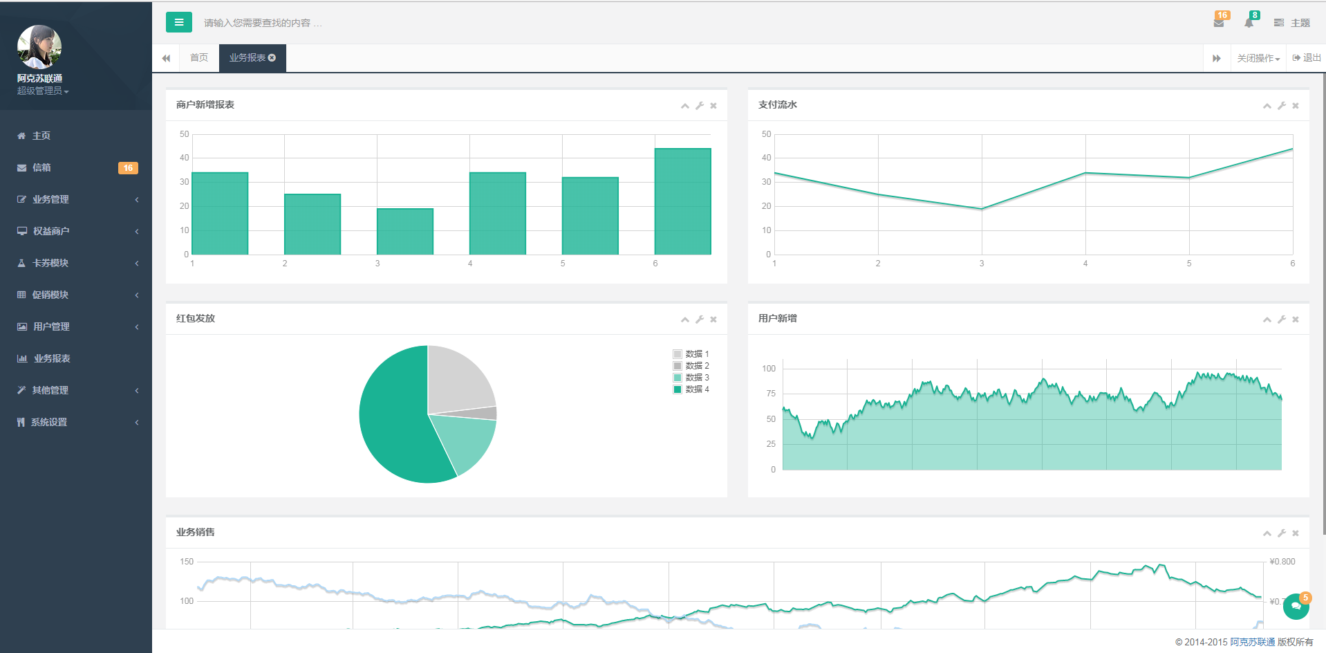Click the 阿克苏联通 username text in sidebar
This screenshot has width=1326, height=653.
(40, 79)
